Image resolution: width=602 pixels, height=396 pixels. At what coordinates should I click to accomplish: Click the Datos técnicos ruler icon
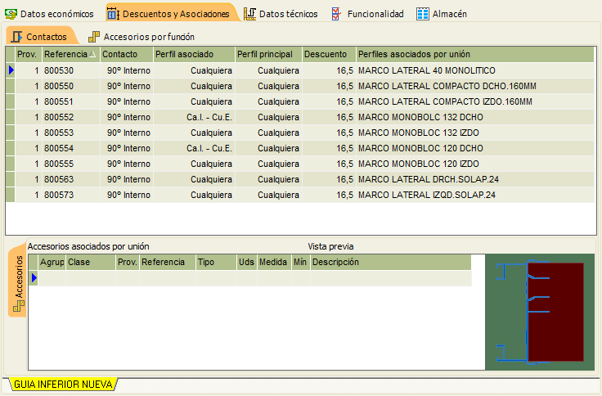coord(250,14)
